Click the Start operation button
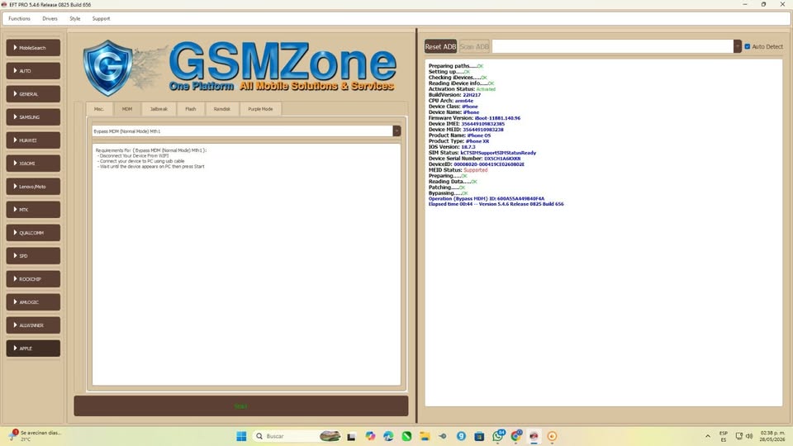Viewport: 793px width, 446px height. (240, 406)
